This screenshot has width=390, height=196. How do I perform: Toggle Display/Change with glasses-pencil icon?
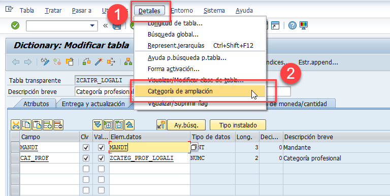(45, 61)
